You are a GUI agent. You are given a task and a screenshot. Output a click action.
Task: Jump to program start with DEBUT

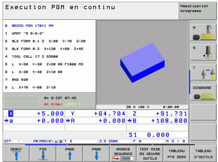tap(16, 154)
